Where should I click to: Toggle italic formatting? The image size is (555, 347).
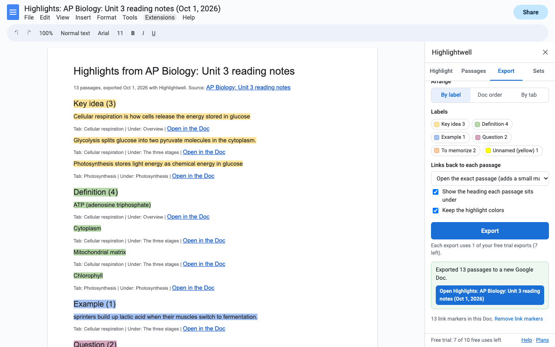(x=143, y=33)
